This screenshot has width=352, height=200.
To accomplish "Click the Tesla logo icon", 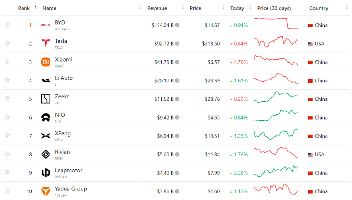I will pos(46,44).
